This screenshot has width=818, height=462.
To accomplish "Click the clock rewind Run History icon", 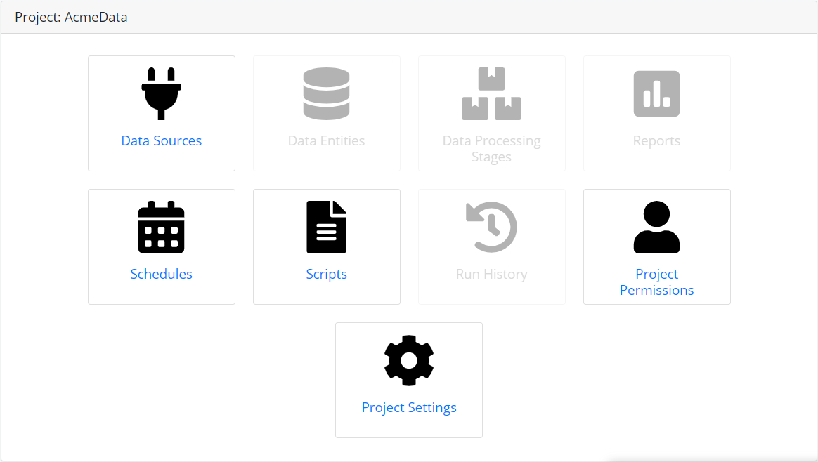I will point(491,227).
